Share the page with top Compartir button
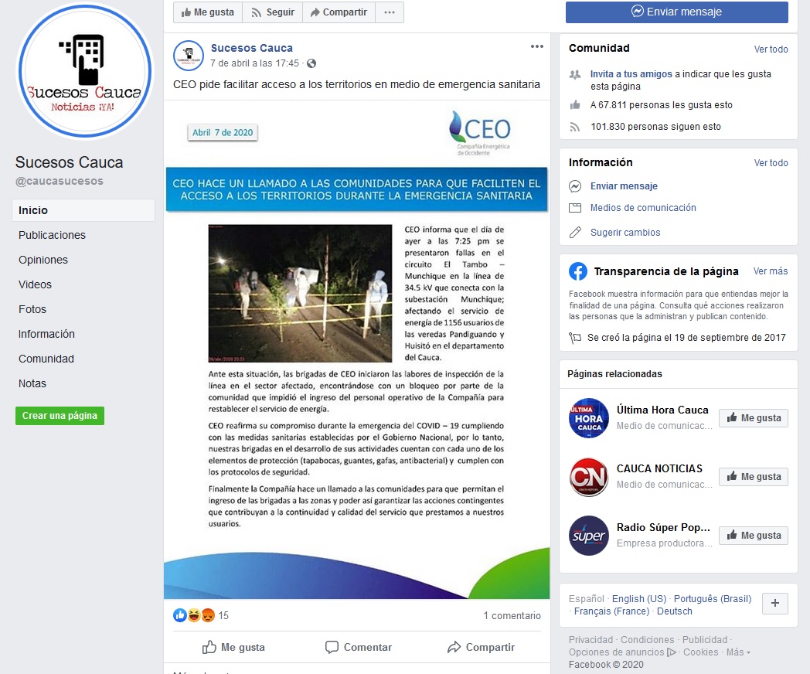Screen dimensions: 810x674 (339, 12)
